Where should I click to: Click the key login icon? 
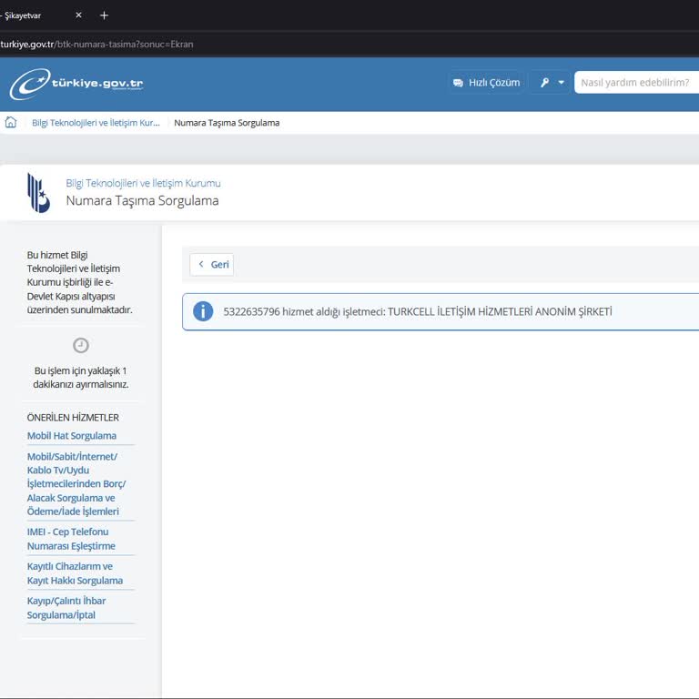click(544, 83)
